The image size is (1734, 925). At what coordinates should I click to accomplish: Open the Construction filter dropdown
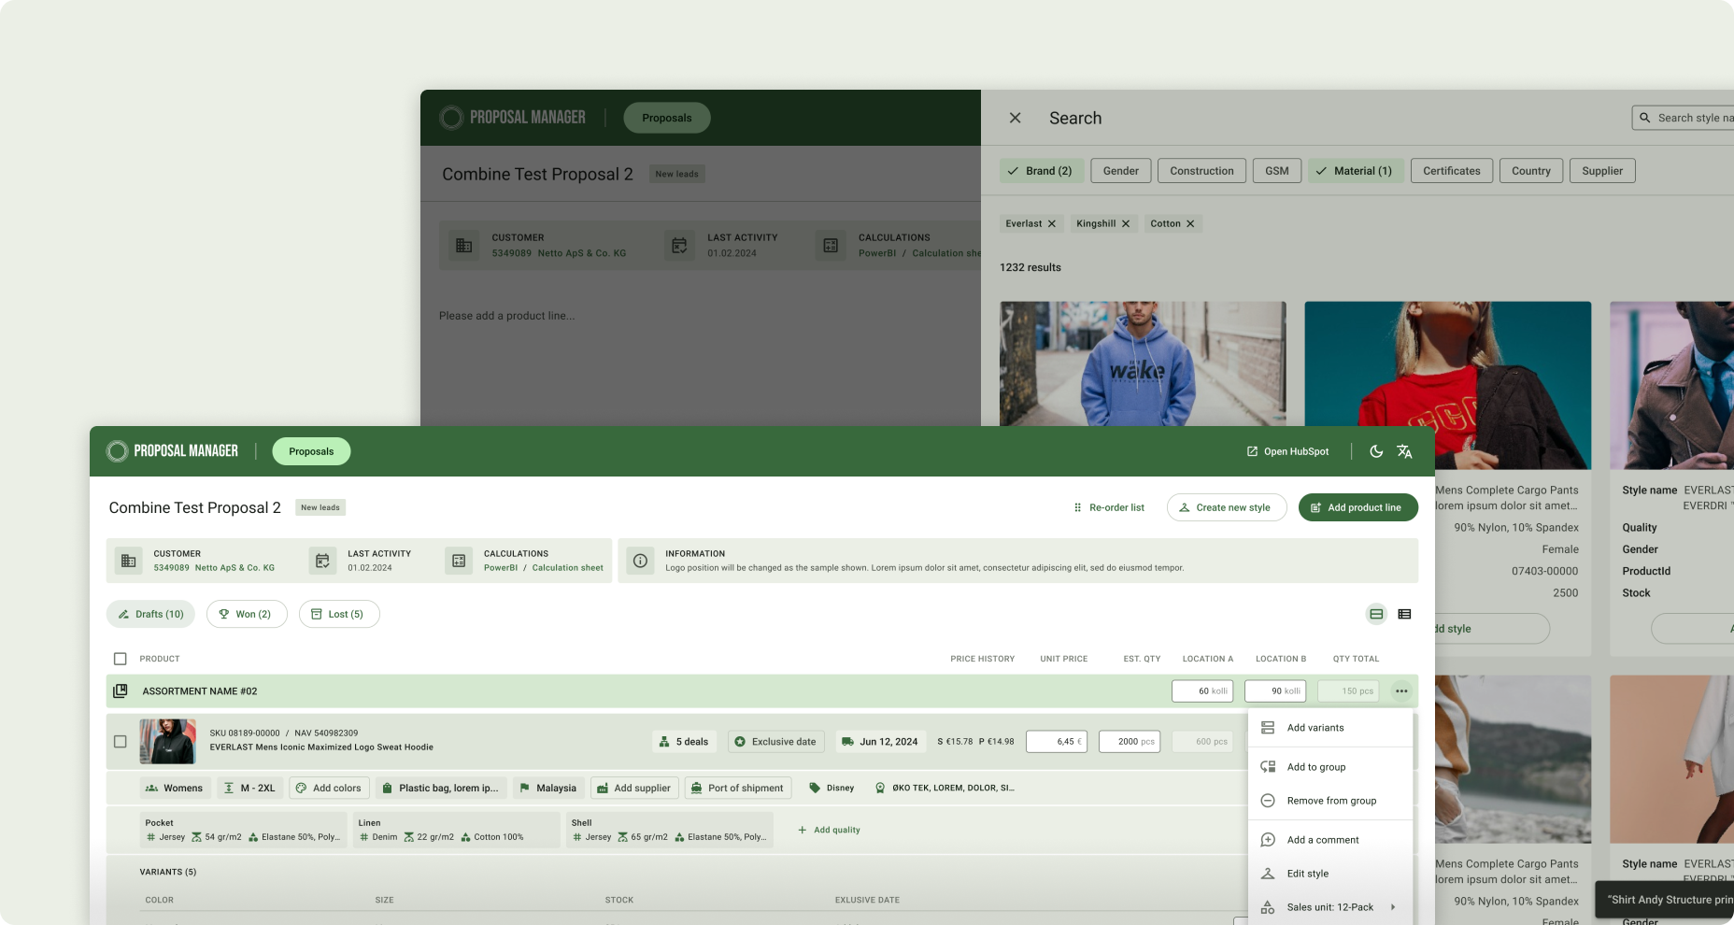point(1201,171)
